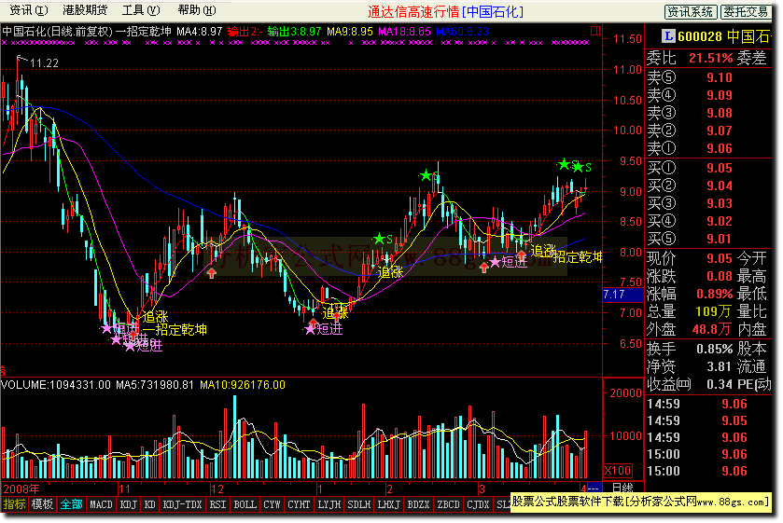Click the green star S signal above the 追涨 label near February
Screen dimensions: 783x523
(379, 239)
